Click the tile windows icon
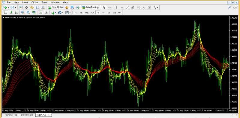This screenshot has width=240, height=118. [x=34, y=13]
